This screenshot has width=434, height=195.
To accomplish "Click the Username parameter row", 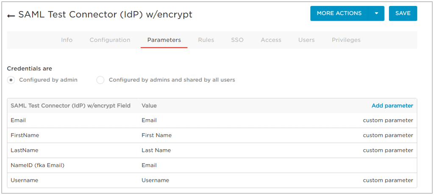I will click(x=24, y=181).
